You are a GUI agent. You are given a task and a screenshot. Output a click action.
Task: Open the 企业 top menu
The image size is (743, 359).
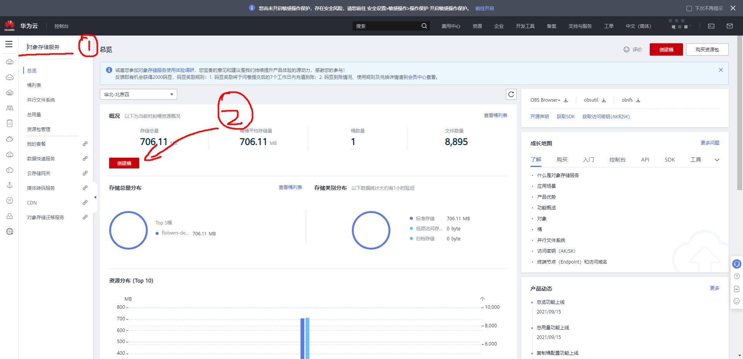(499, 26)
